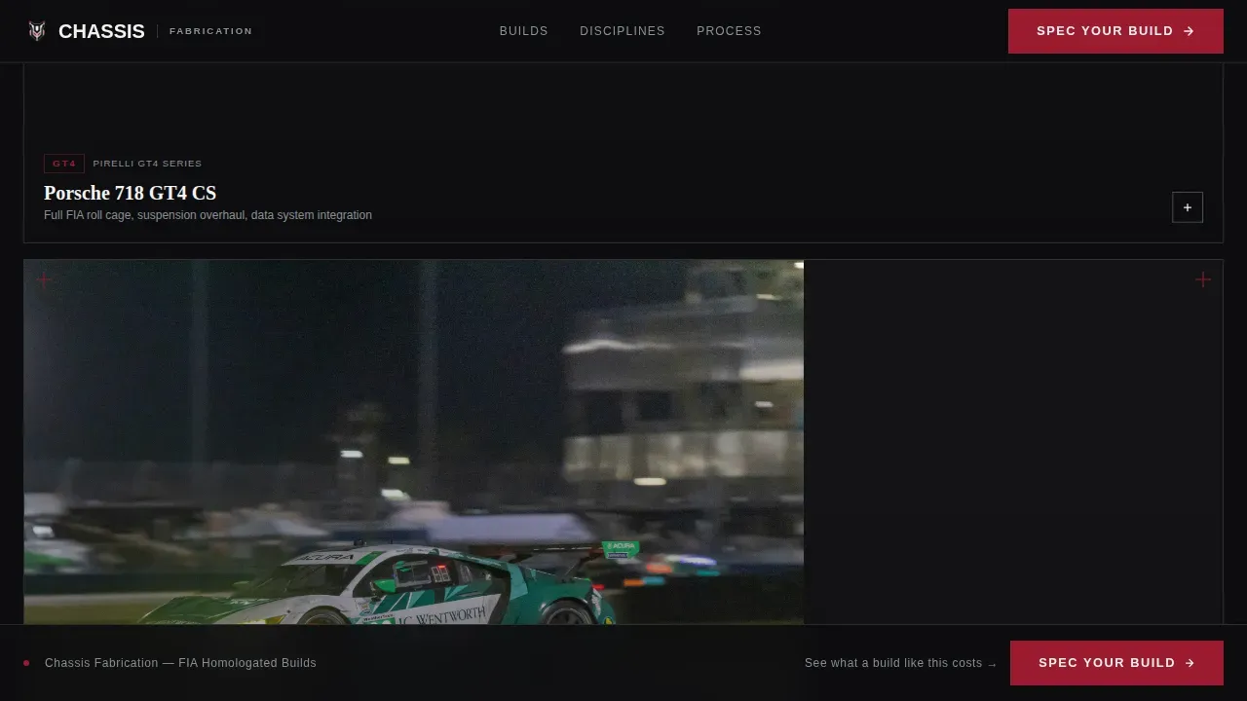Open the Porsche 718 GT4 CS title
1247x701 pixels.
[x=130, y=193]
